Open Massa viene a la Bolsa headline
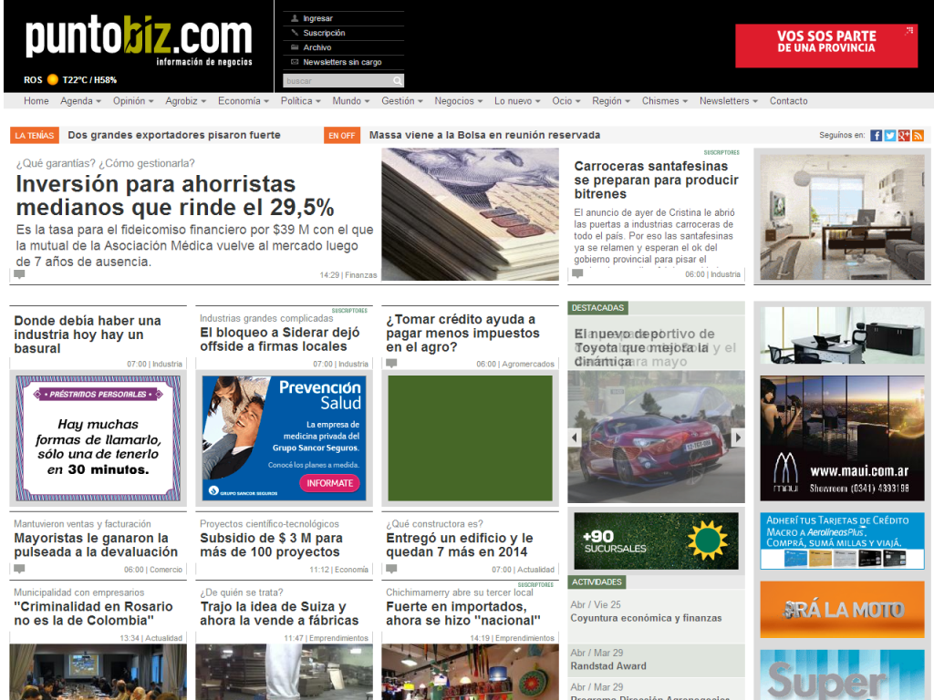This screenshot has height=700, width=934. click(484, 135)
